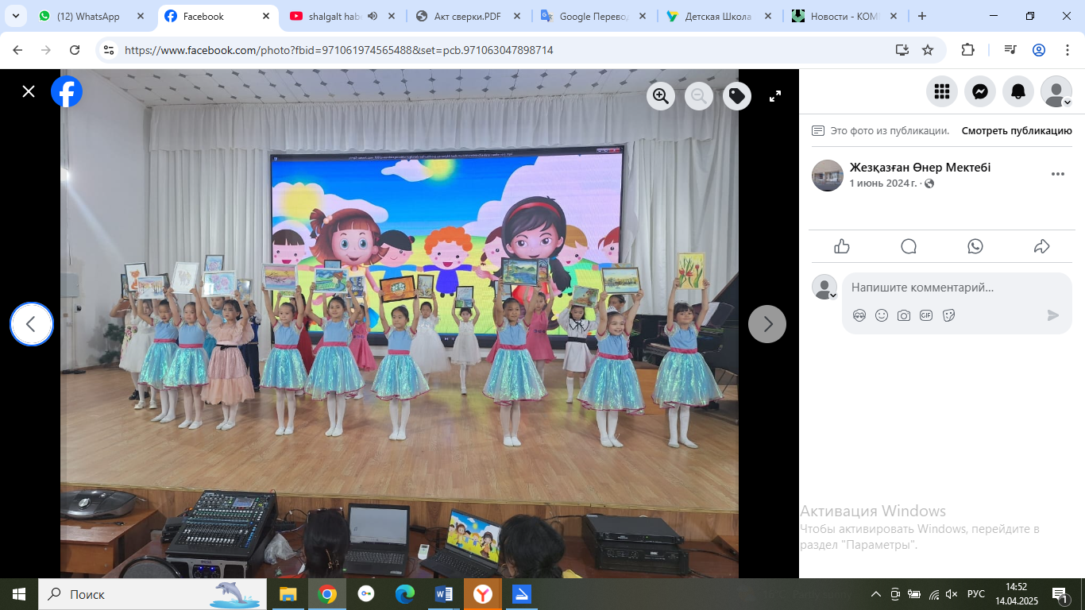Expand the browser tab search dropdown
The width and height of the screenshot is (1085, 610).
(14, 16)
